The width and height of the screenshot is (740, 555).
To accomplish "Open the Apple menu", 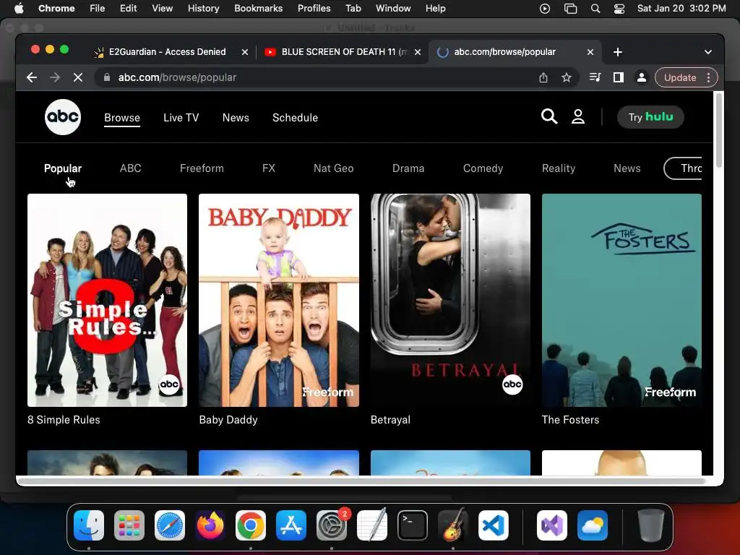I will 19,9.
